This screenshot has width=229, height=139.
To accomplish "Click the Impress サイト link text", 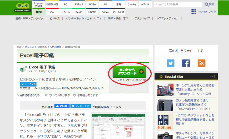I will click(x=207, y=12).
